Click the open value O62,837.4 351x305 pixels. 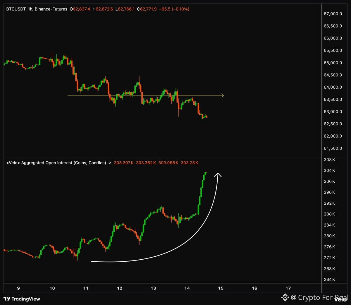click(x=80, y=9)
